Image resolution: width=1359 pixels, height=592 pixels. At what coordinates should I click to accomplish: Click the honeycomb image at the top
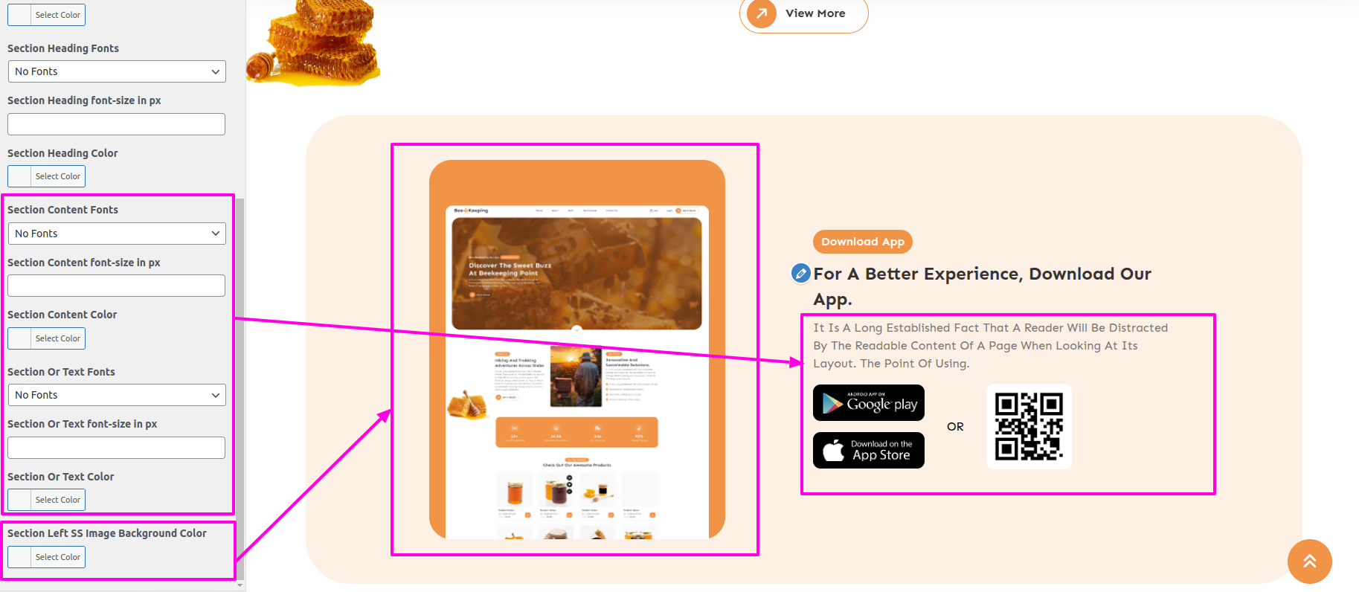pyautogui.click(x=313, y=41)
